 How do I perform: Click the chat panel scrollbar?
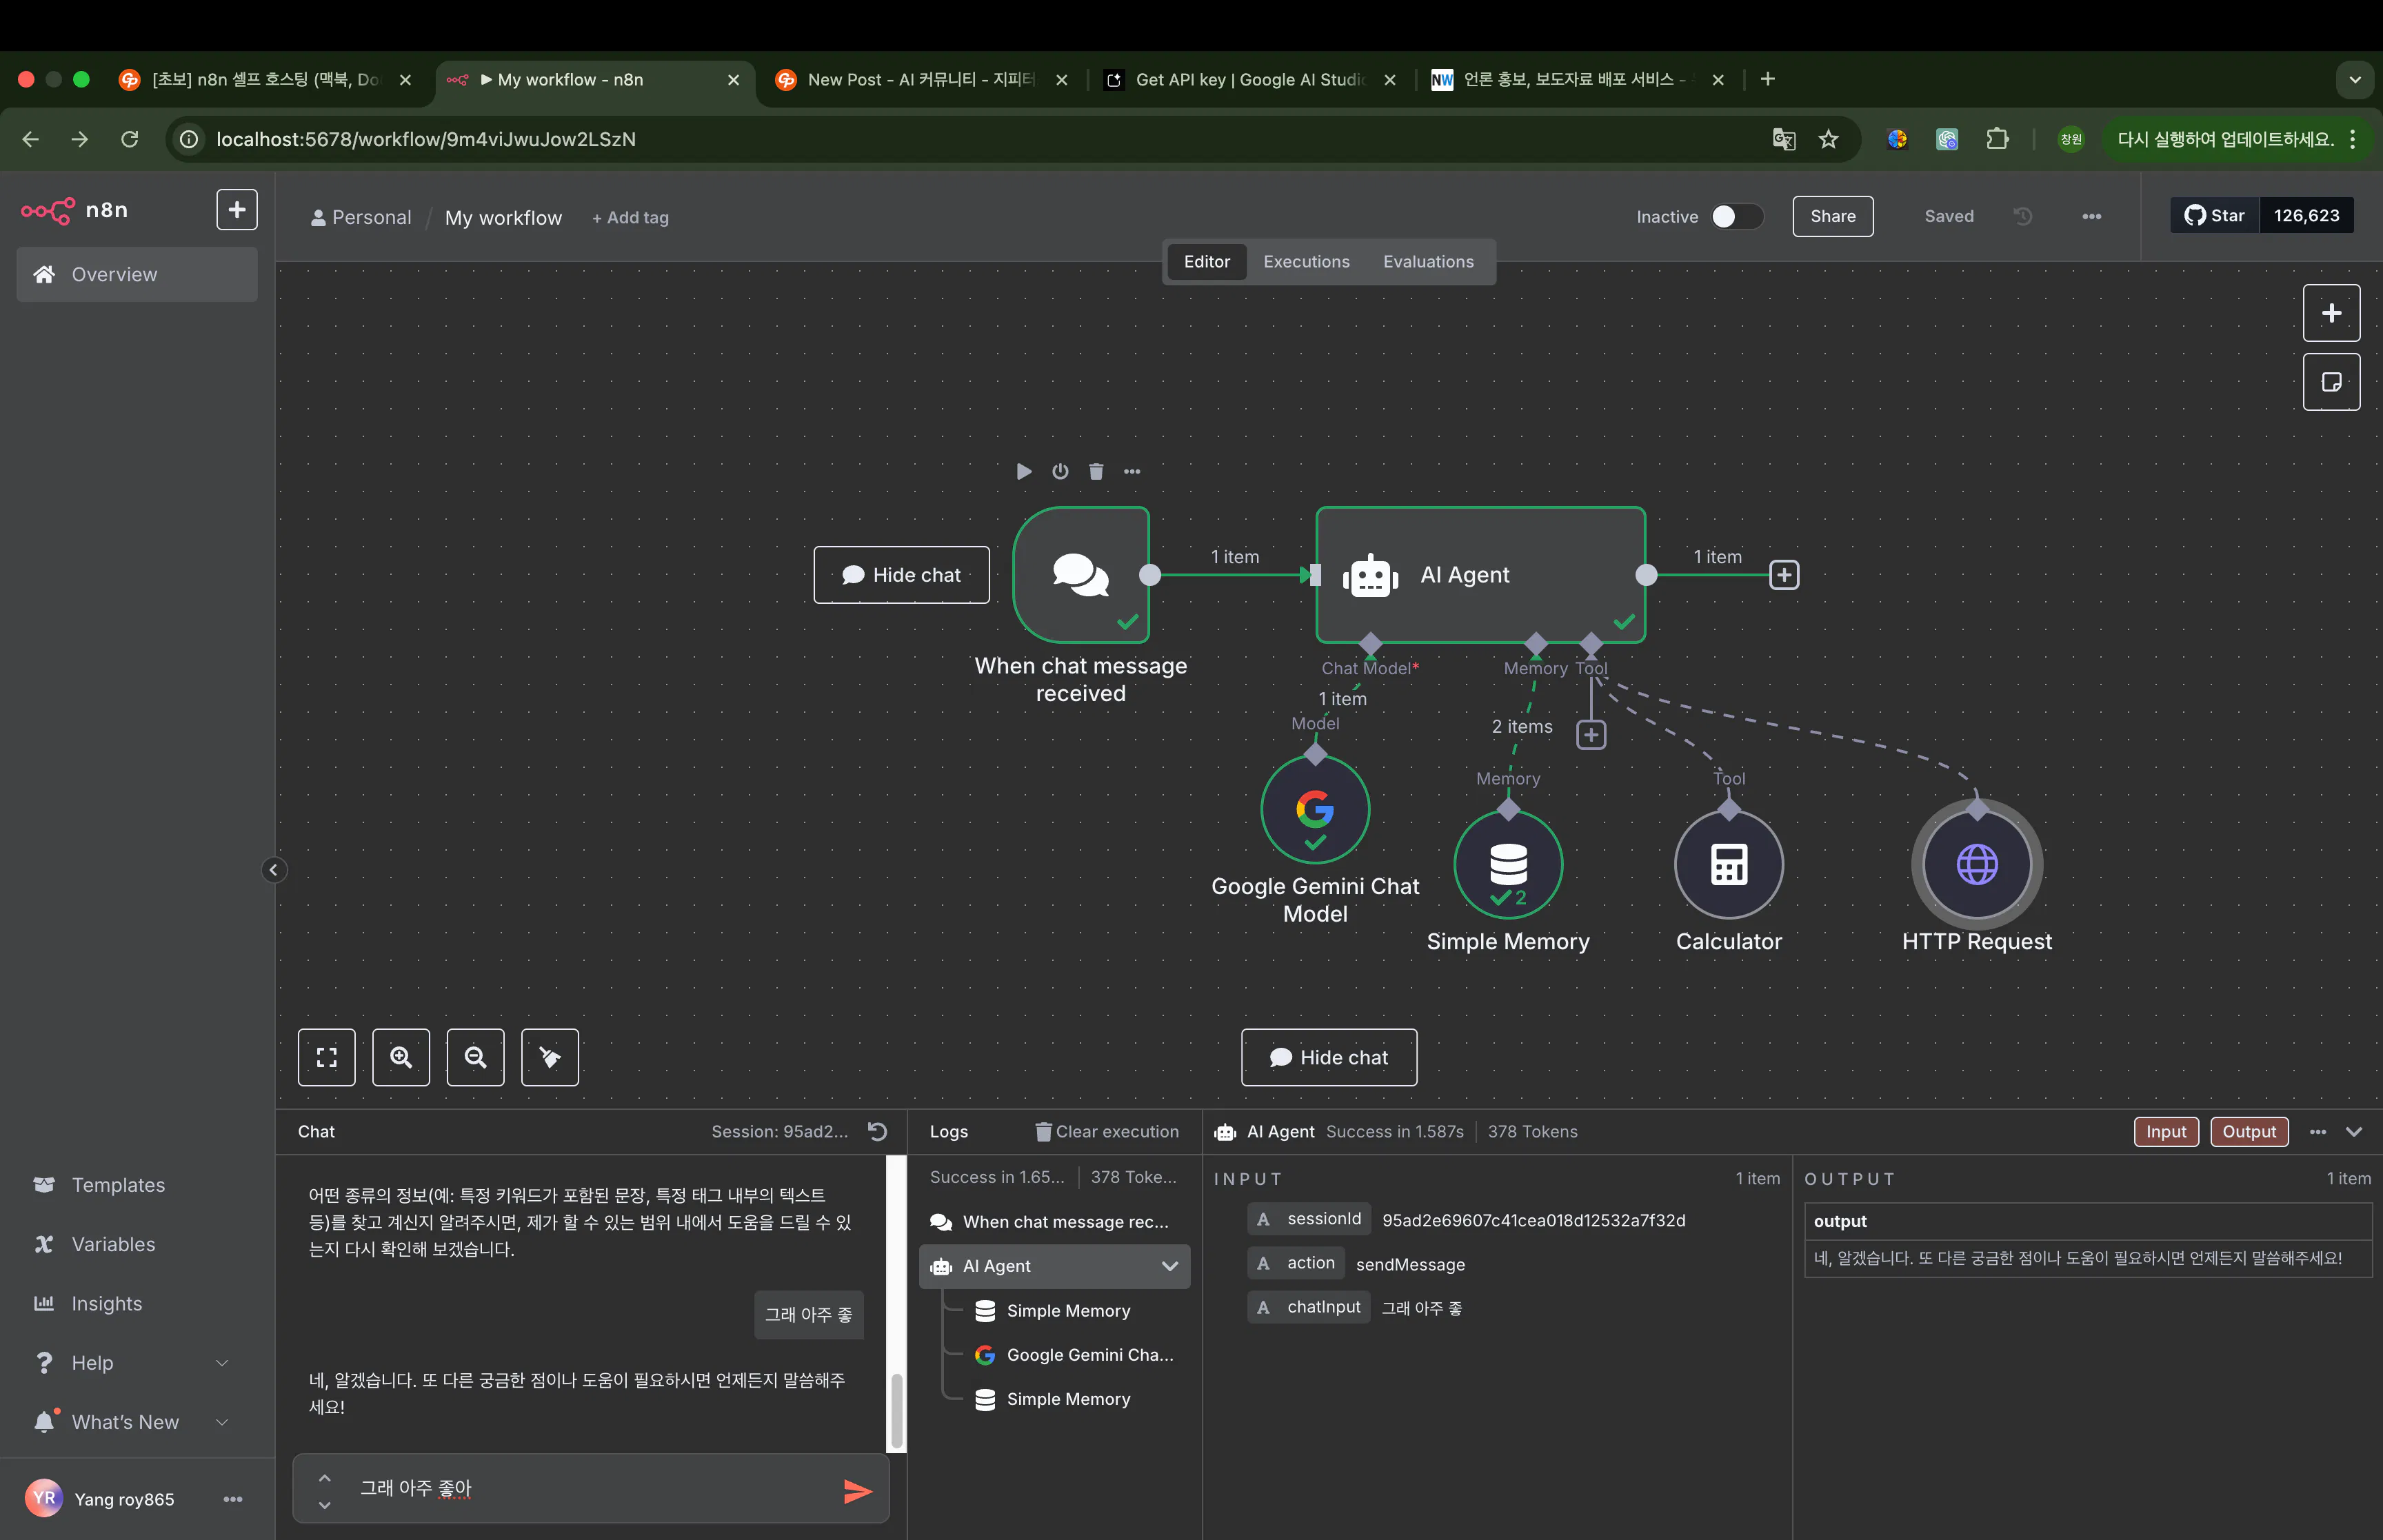click(x=897, y=1411)
